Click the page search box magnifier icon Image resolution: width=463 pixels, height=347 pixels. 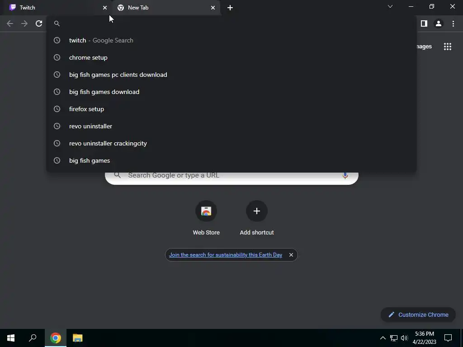pyautogui.click(x=117, y=175)
